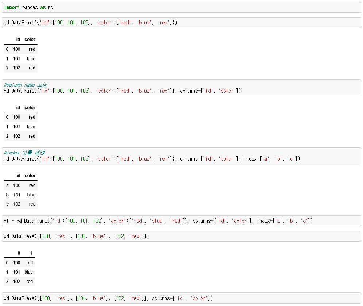Click 'blue' in the table with 0/1 column headers
Image resolution: width=363 pixels, height=306 pixels.
point(29,272)
